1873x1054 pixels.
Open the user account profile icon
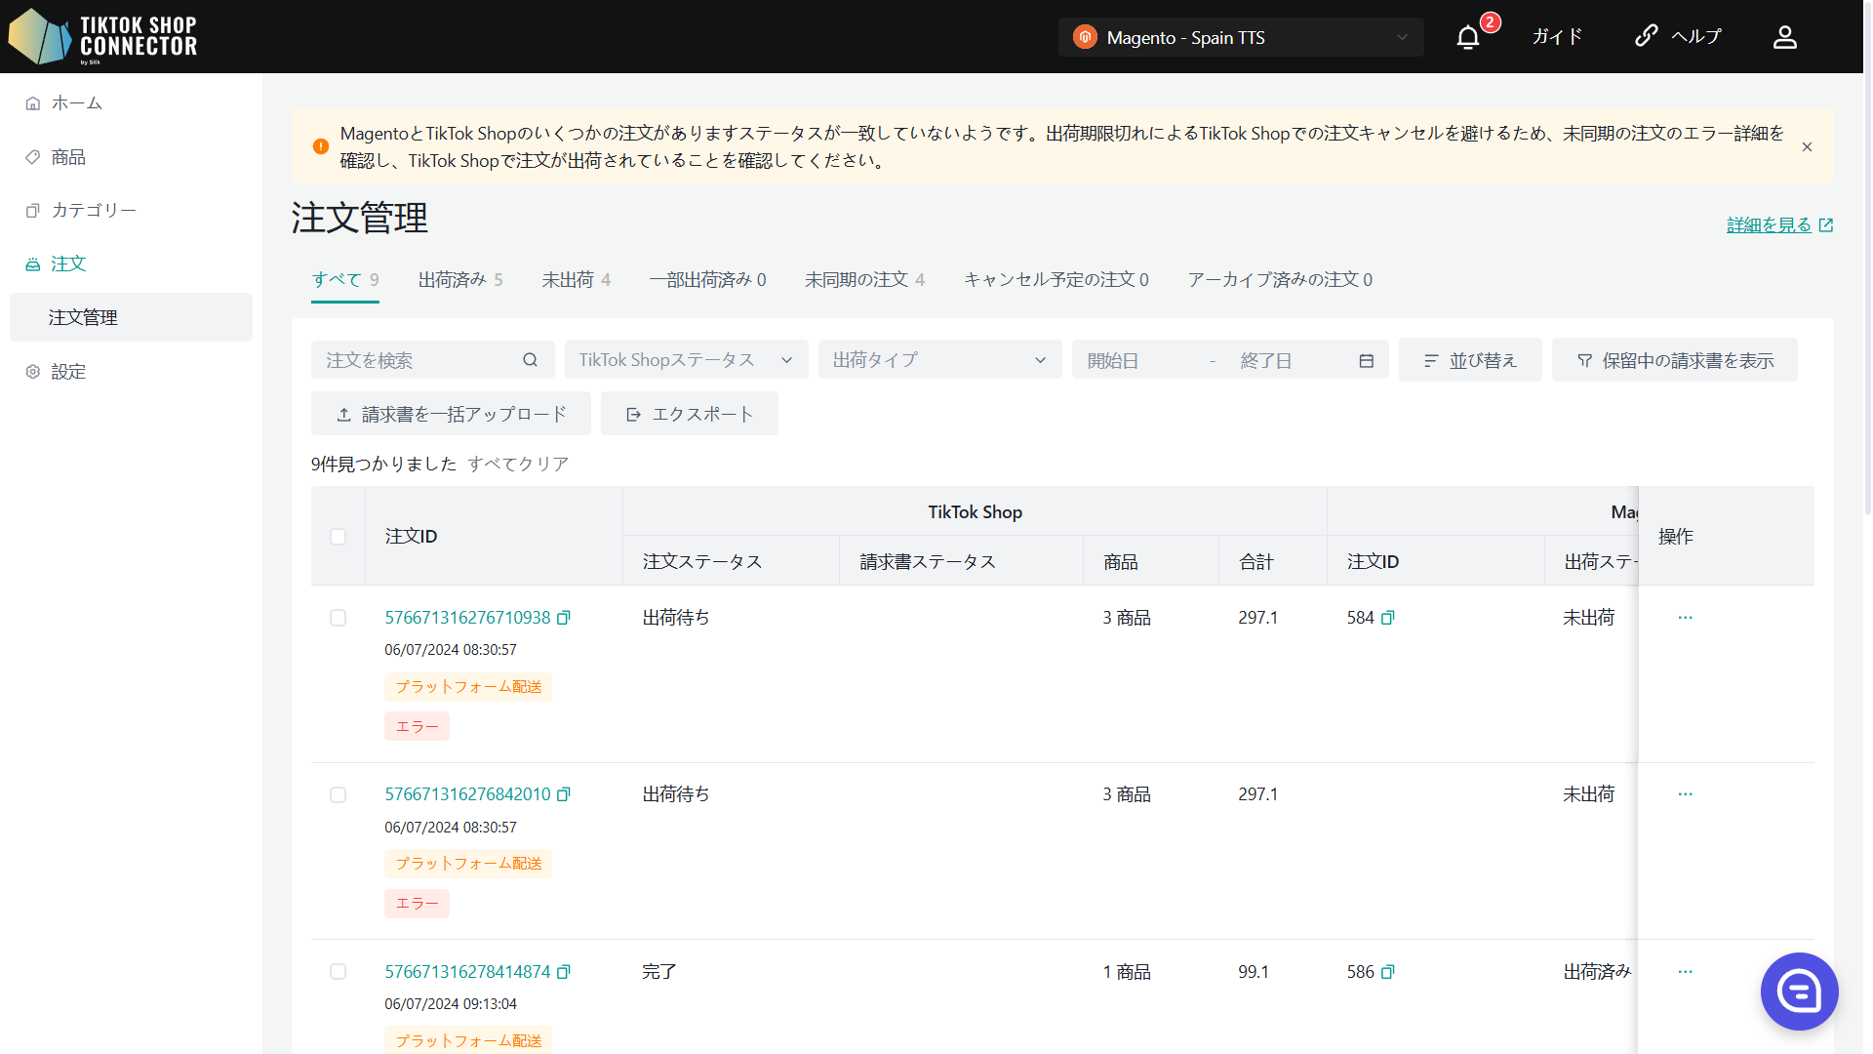tap(1784, 37)
